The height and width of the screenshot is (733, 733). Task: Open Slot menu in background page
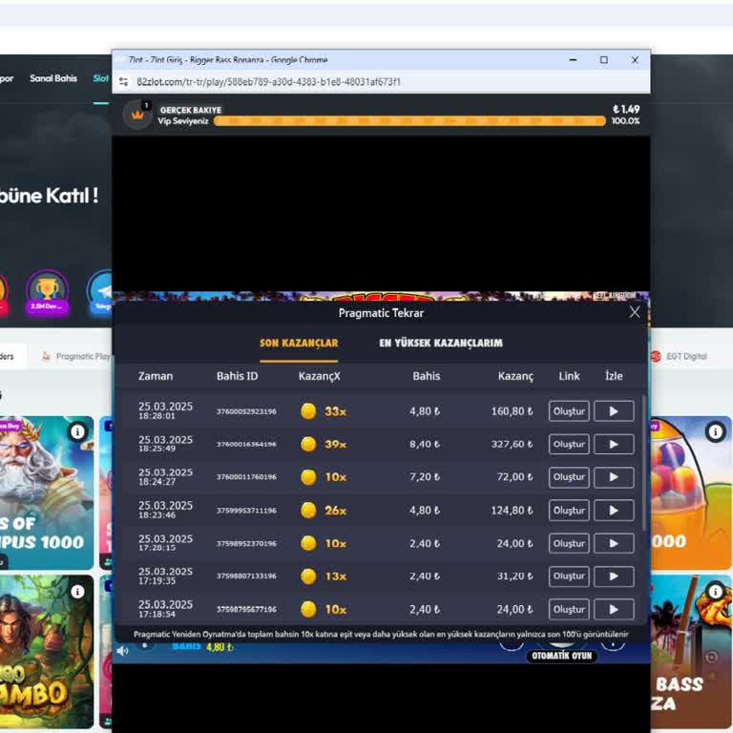pos(100,78)
